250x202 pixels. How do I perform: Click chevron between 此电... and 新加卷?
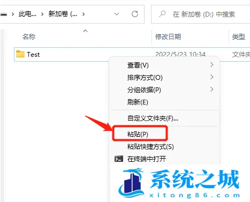click(42, 14)
